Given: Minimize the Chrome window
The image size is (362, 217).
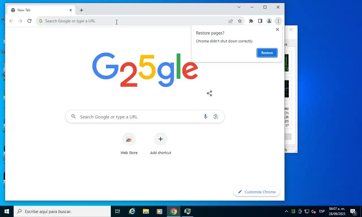Looking at the screenshot, I should [252, 7].
